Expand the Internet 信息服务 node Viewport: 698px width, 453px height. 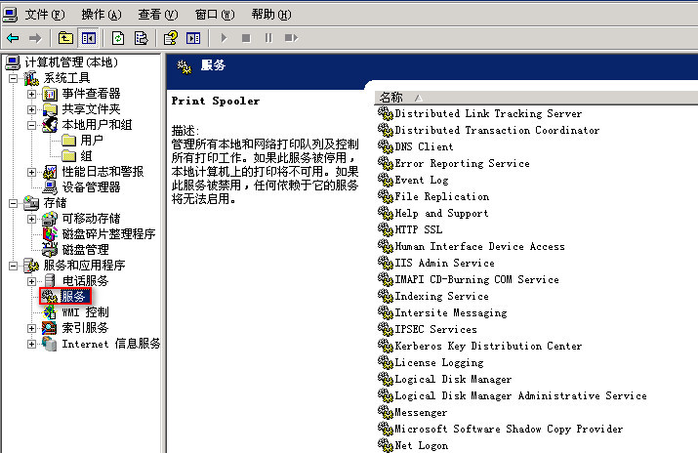tap(31, 344)
